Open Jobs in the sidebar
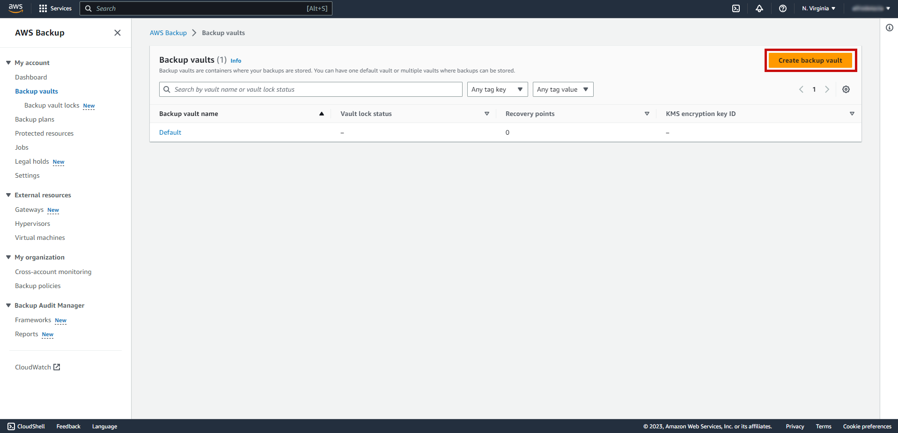The height and width of the screenshot is (433, 898). pyautogui.click(x=22, y=147)
